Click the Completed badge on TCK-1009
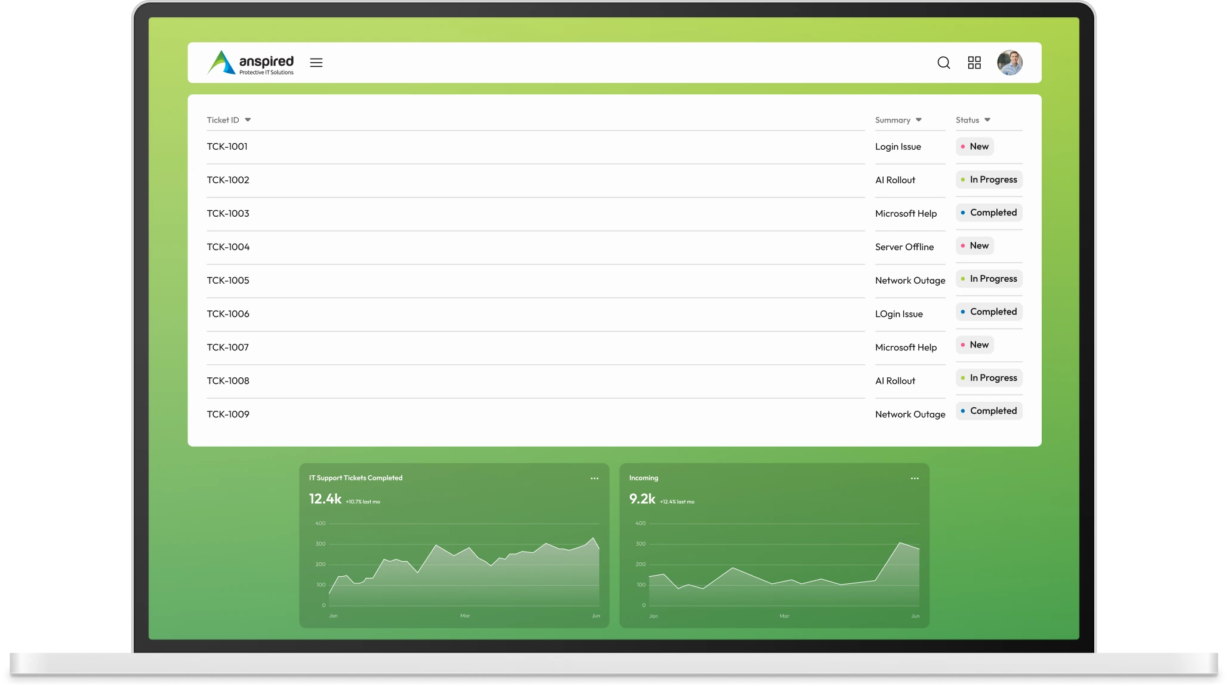The width and height of the screenshot is (1228, 686). pos(989,411)
